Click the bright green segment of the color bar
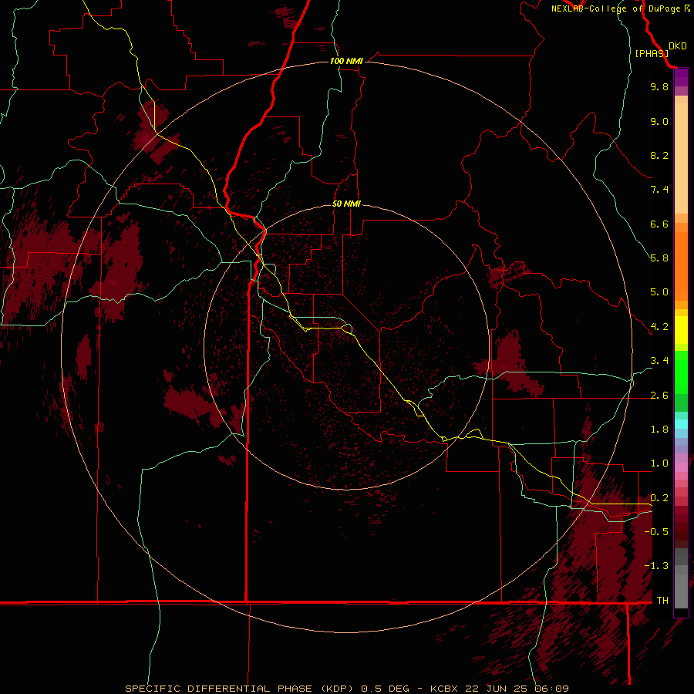Screen dimensions: 694x694 (x=681, y=372)
